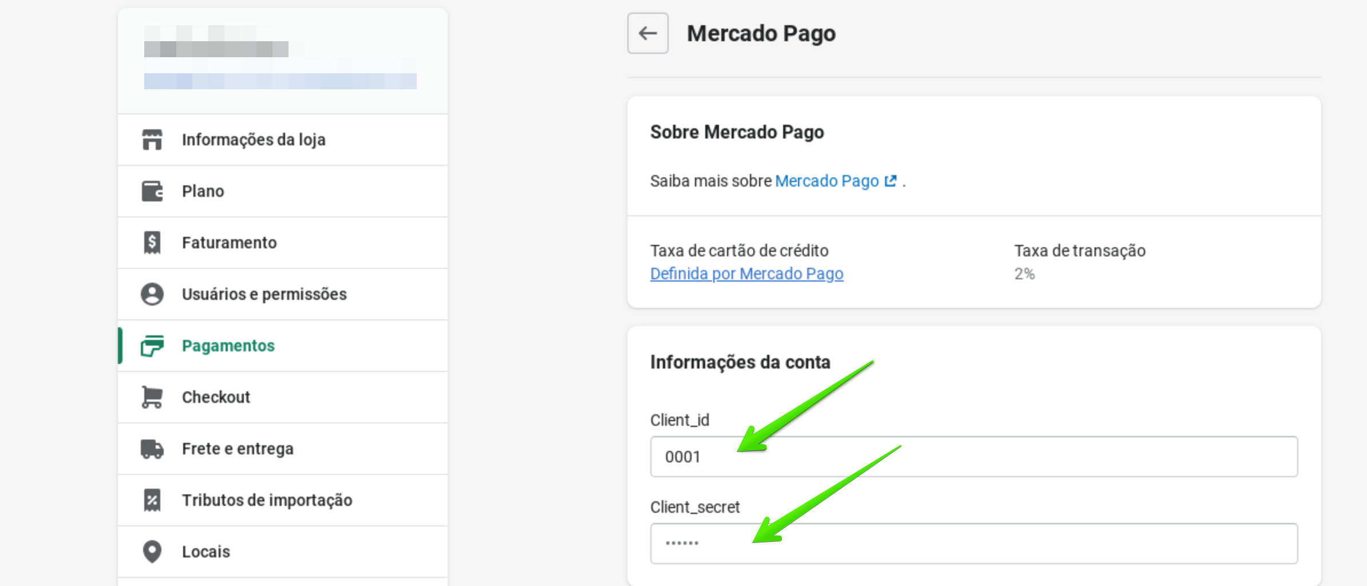This screenshot has height=586, width=1367.
Task: Open the Plano settings section
Action: (283, 191)
